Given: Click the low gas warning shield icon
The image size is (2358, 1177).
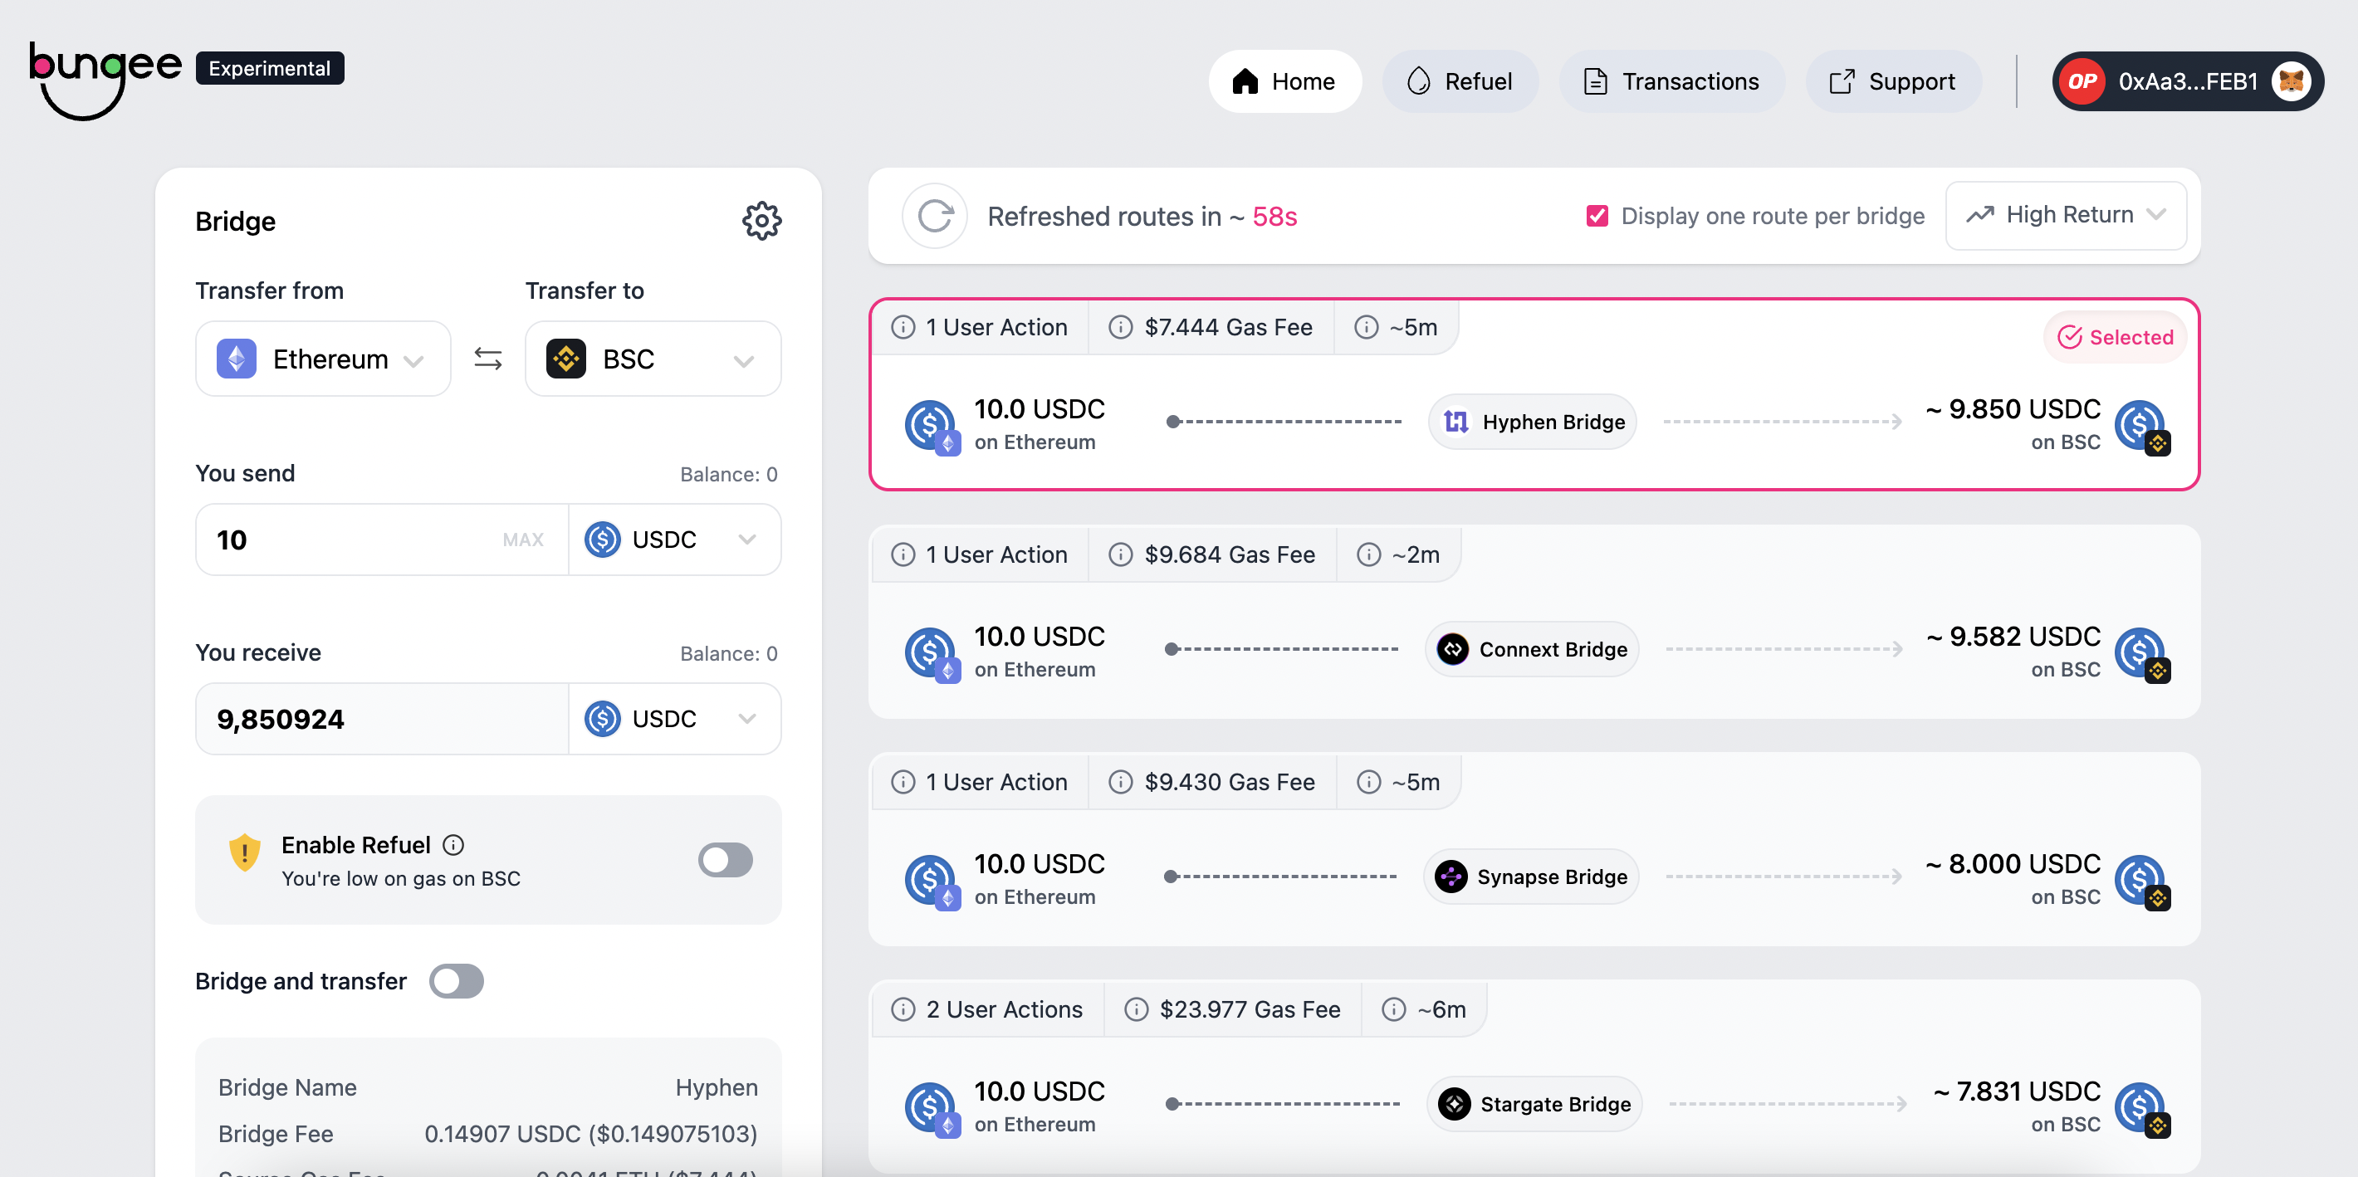Looking at the screenshot, I should (244, 853).
